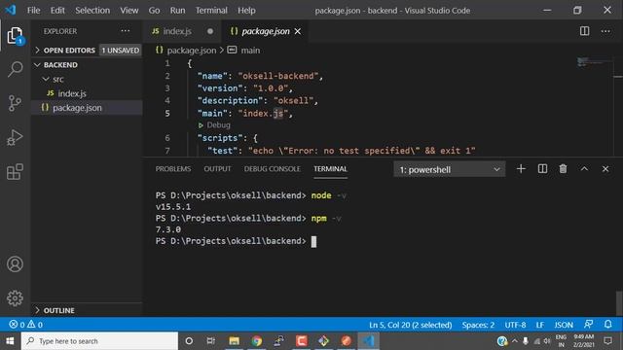Image resolution: width=623 pixels, height=350 pixels.
Task: Create a new terminal with plus icon
Action: pos(521,169)
